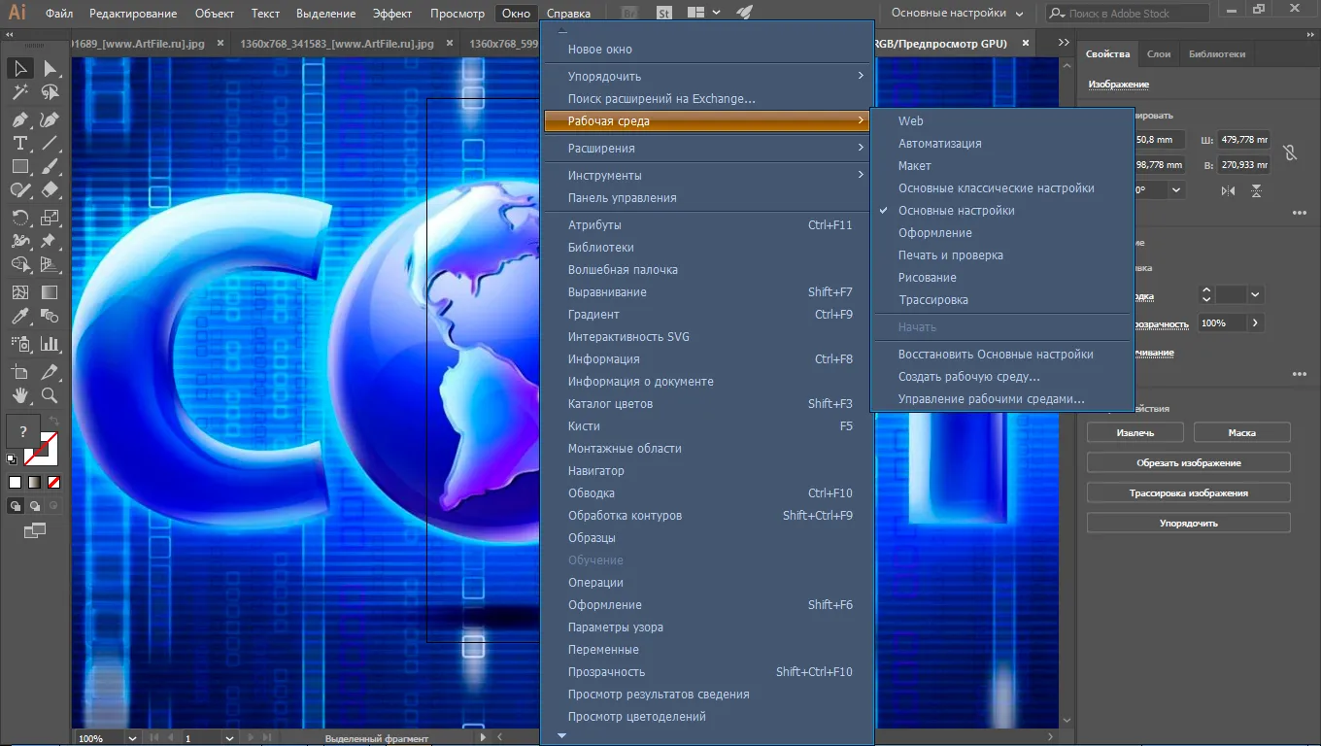The width and height of the screenshot is (1321, 746).
Task: Select the Zoom magnifier tool
Action: click(x=50, y=395)
